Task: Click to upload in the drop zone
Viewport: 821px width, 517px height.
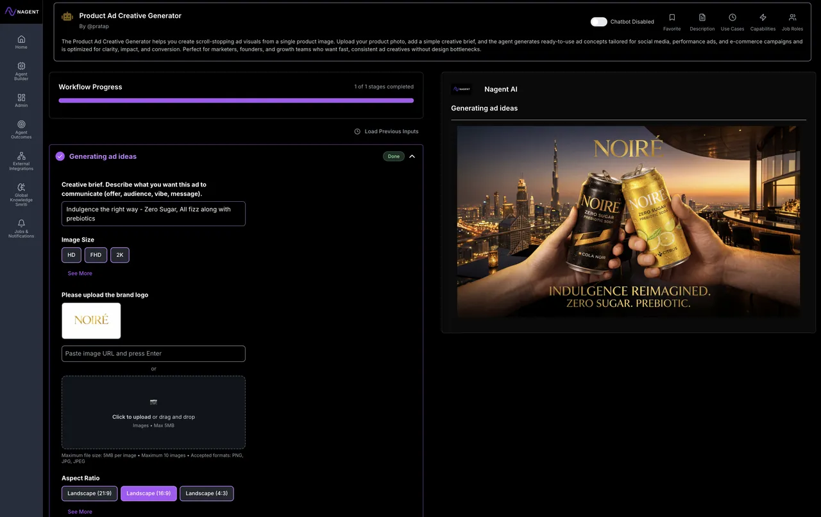Action: [x=153, y=412]
